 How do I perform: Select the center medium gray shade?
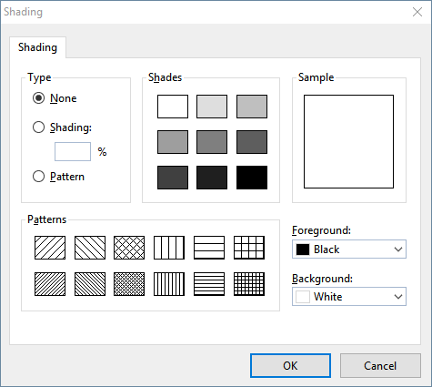pyautogui.click(x=212, y=142)
